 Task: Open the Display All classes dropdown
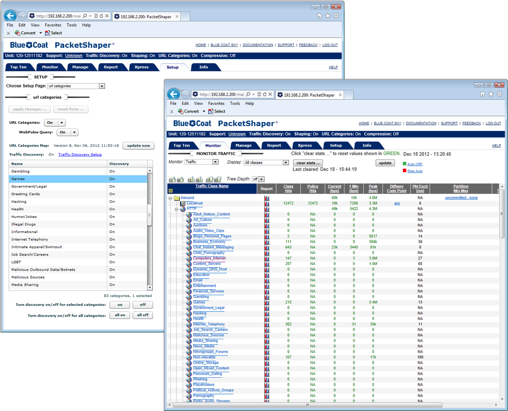[266, 163]
